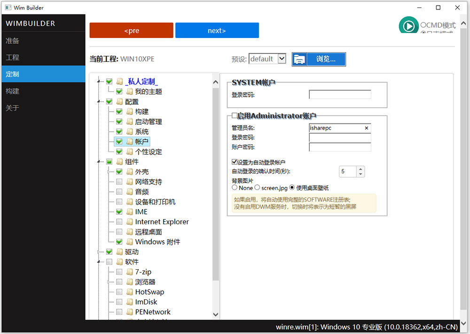
Task: Click tree panel scroll-up arrow
Action: [x=216, y=82]
